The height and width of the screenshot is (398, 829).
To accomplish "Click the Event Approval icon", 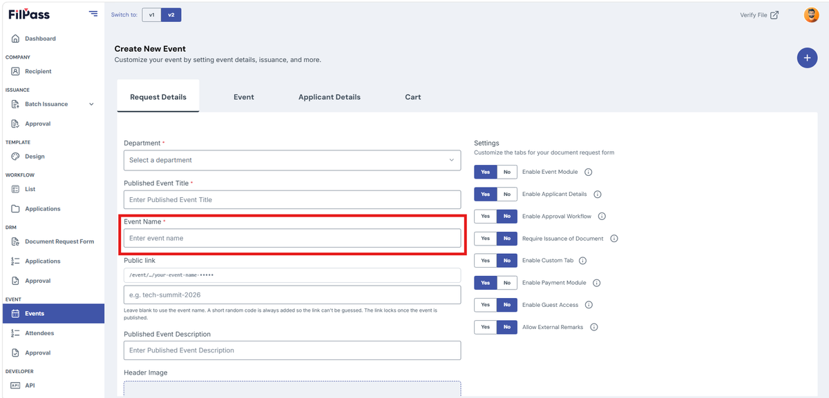I will 15,352.
